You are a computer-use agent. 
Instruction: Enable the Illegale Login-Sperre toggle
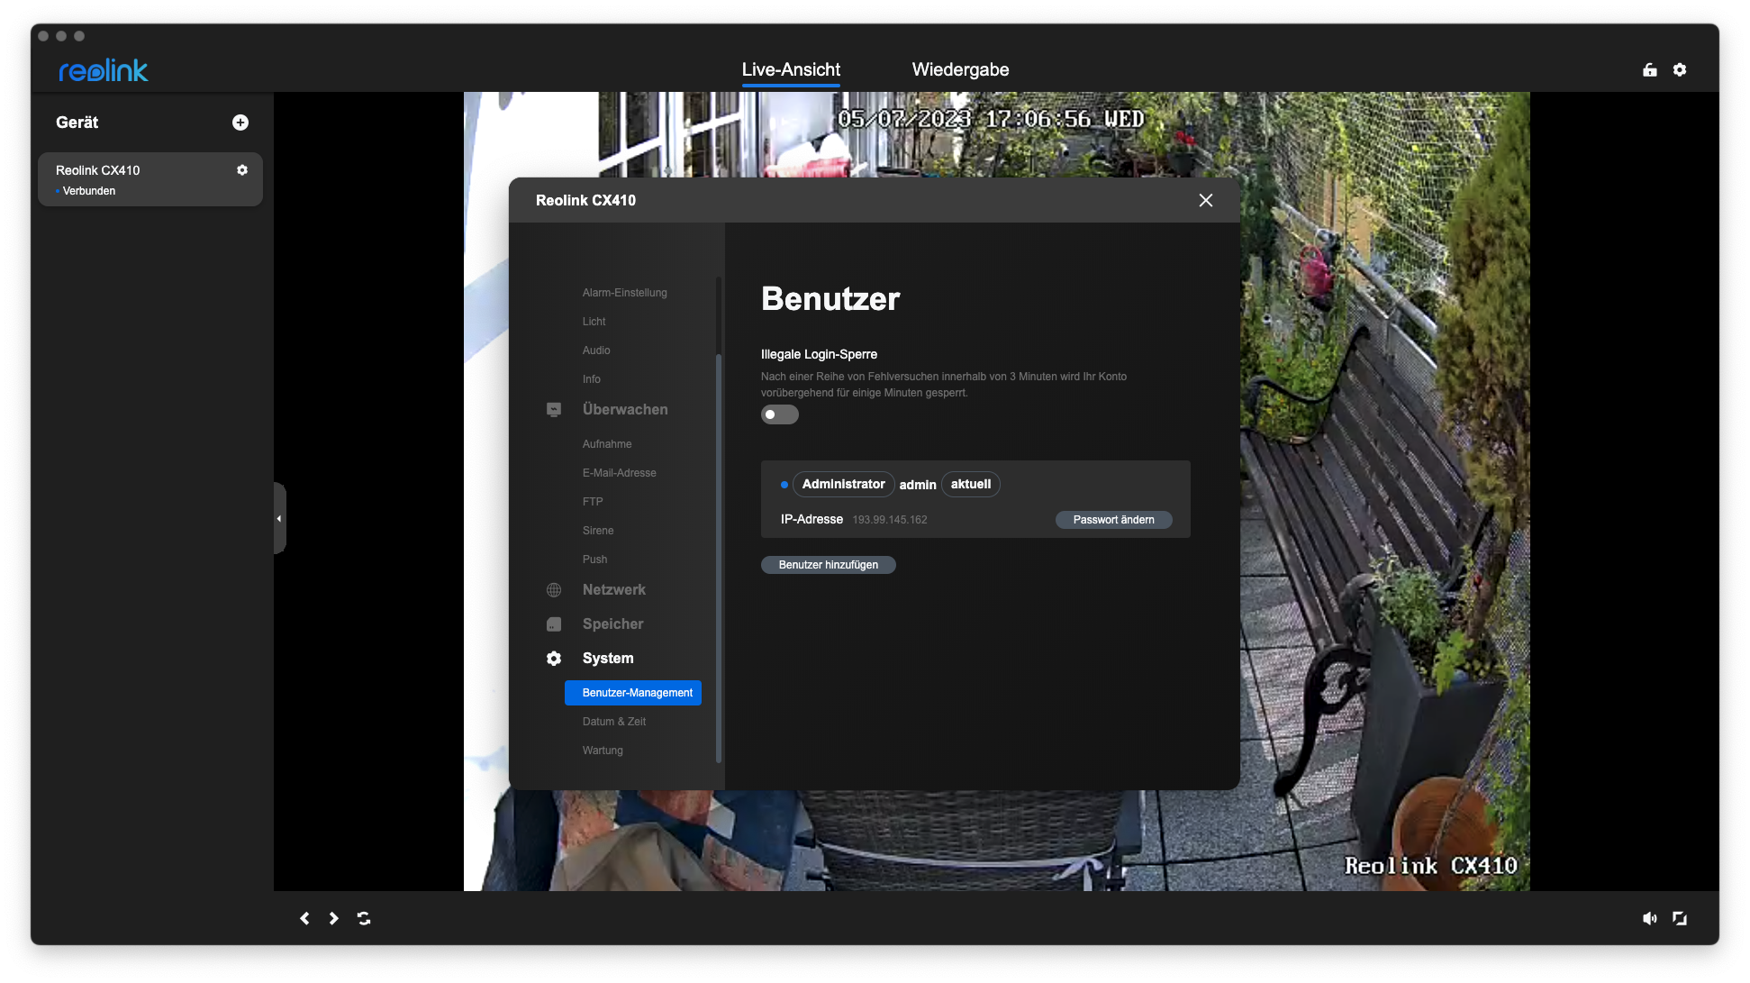coord(779,414)
